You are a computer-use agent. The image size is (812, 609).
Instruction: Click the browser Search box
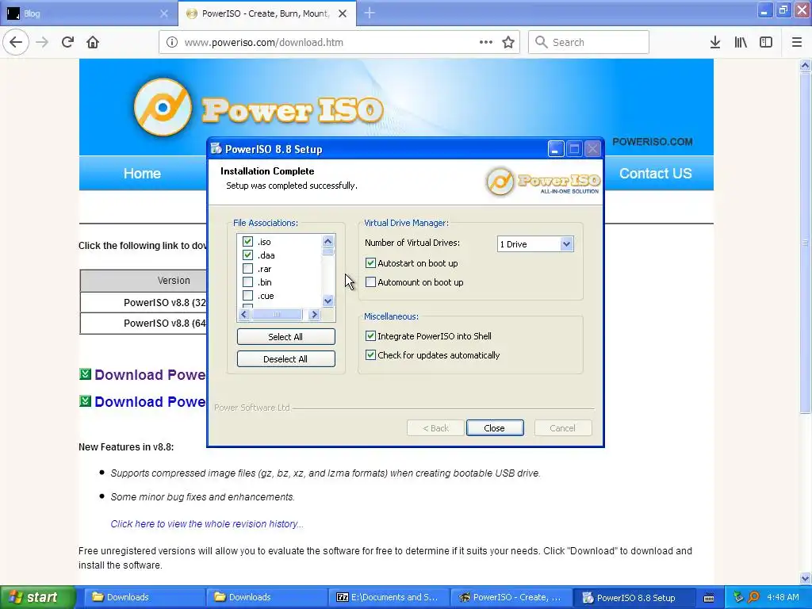588,42
